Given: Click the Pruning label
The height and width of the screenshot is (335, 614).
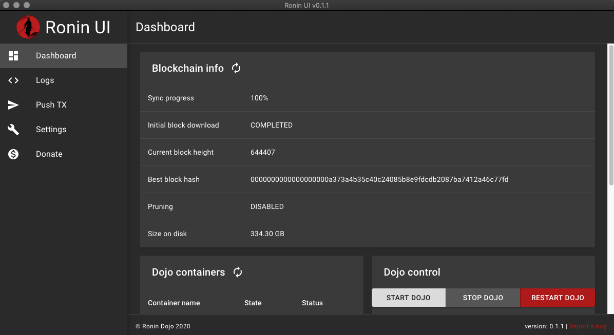Looking at the screenshot, I should 160,206.
